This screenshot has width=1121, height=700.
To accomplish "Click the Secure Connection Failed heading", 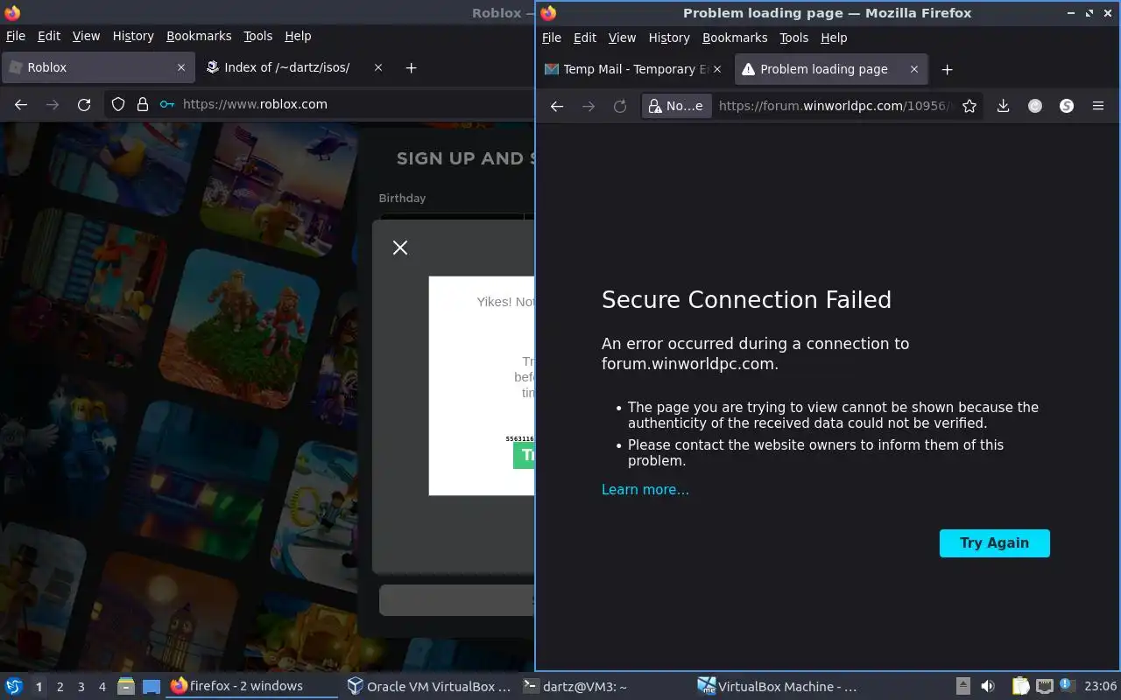I will point(746,299).
